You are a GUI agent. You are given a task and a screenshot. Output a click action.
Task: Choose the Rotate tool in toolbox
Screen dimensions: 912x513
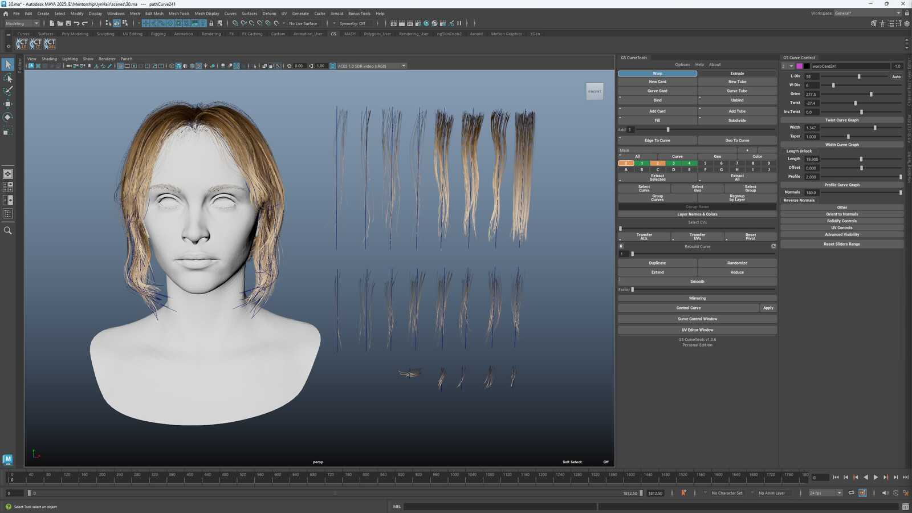(x=8, y=117)
